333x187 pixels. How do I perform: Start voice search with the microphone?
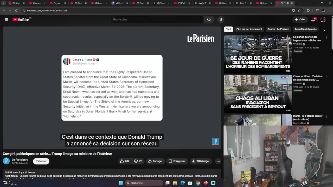click(x=221, y=19)
